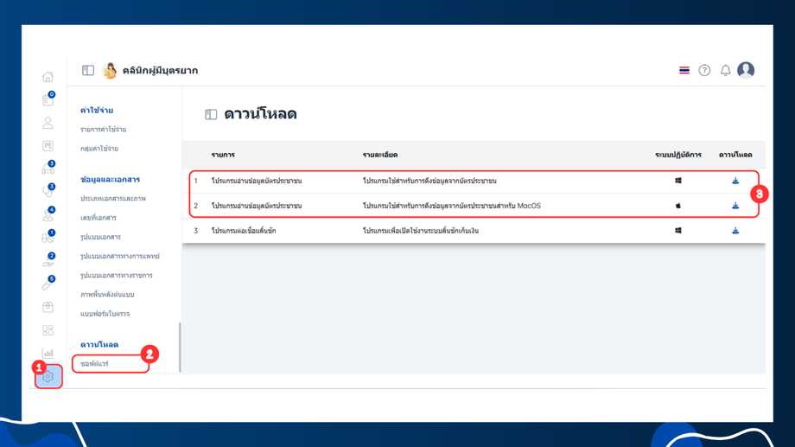Click ค่าใช้จ่าย section heading
The width and height of the screenshot is (795, 447).
click(x=97, y=110)
